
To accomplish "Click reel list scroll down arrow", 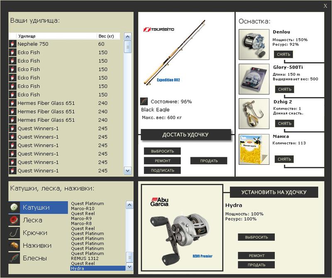I will tap(129, 267).
